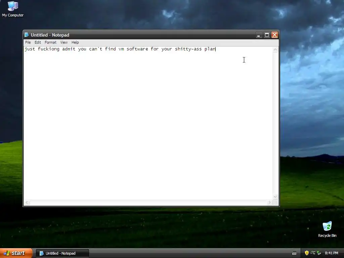Click the Notepad title bar icon
Screen dimensions: 344x258
coord(27,35)
